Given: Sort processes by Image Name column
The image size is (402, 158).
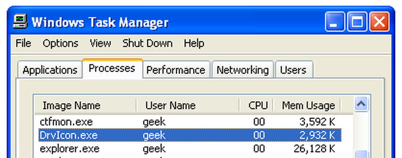Looking at the screenshot, I should pyautogui.click(x=85, y=105).
